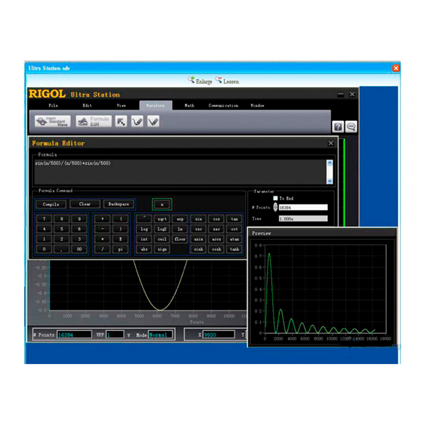Insert the sqrt function
The height and width of the screenshot is (425, 425).
[x=162, y=219]
